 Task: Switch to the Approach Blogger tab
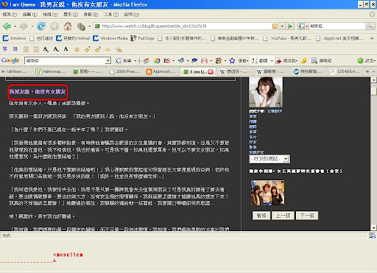161,71
